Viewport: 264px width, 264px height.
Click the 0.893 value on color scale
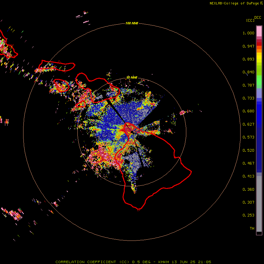pos(248,59)
